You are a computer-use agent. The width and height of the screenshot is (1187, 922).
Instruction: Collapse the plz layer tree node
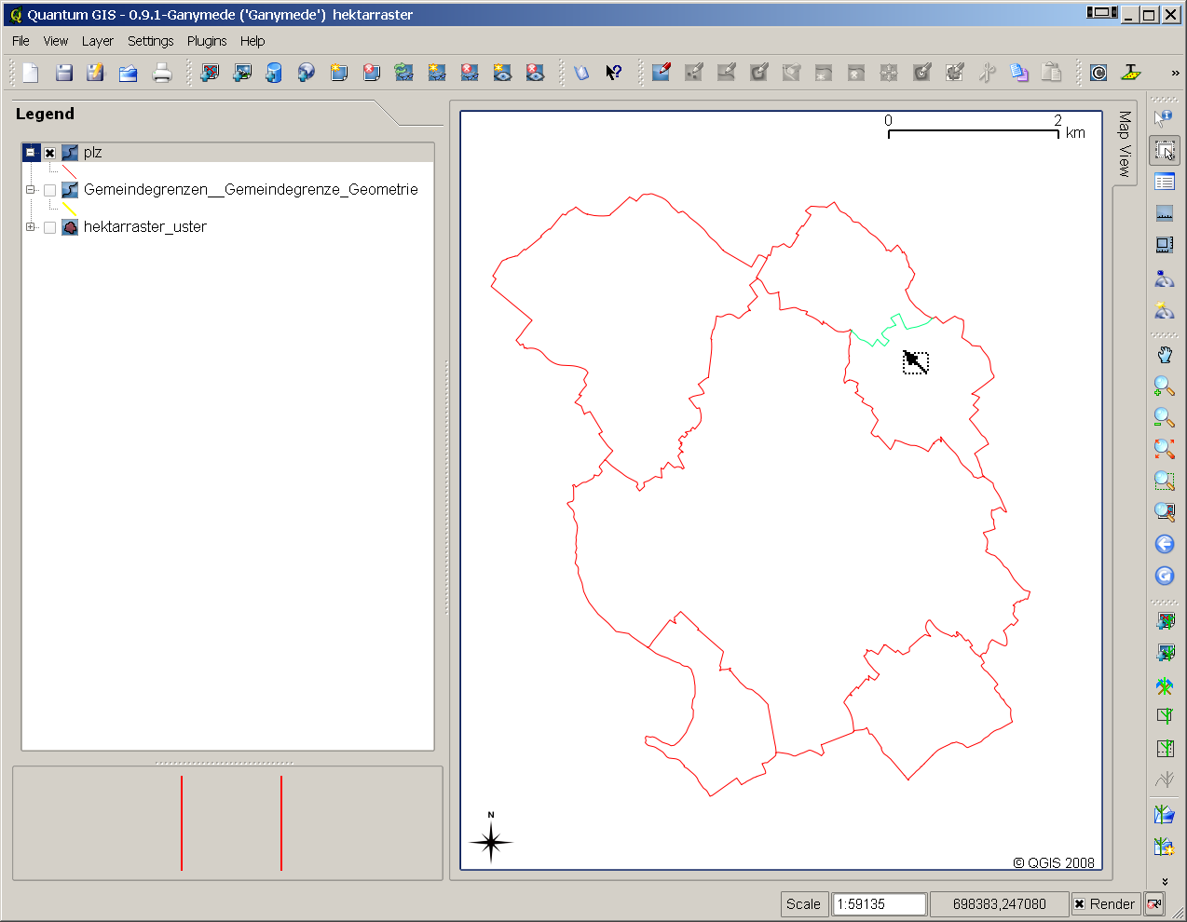click(x=31, y=153)
